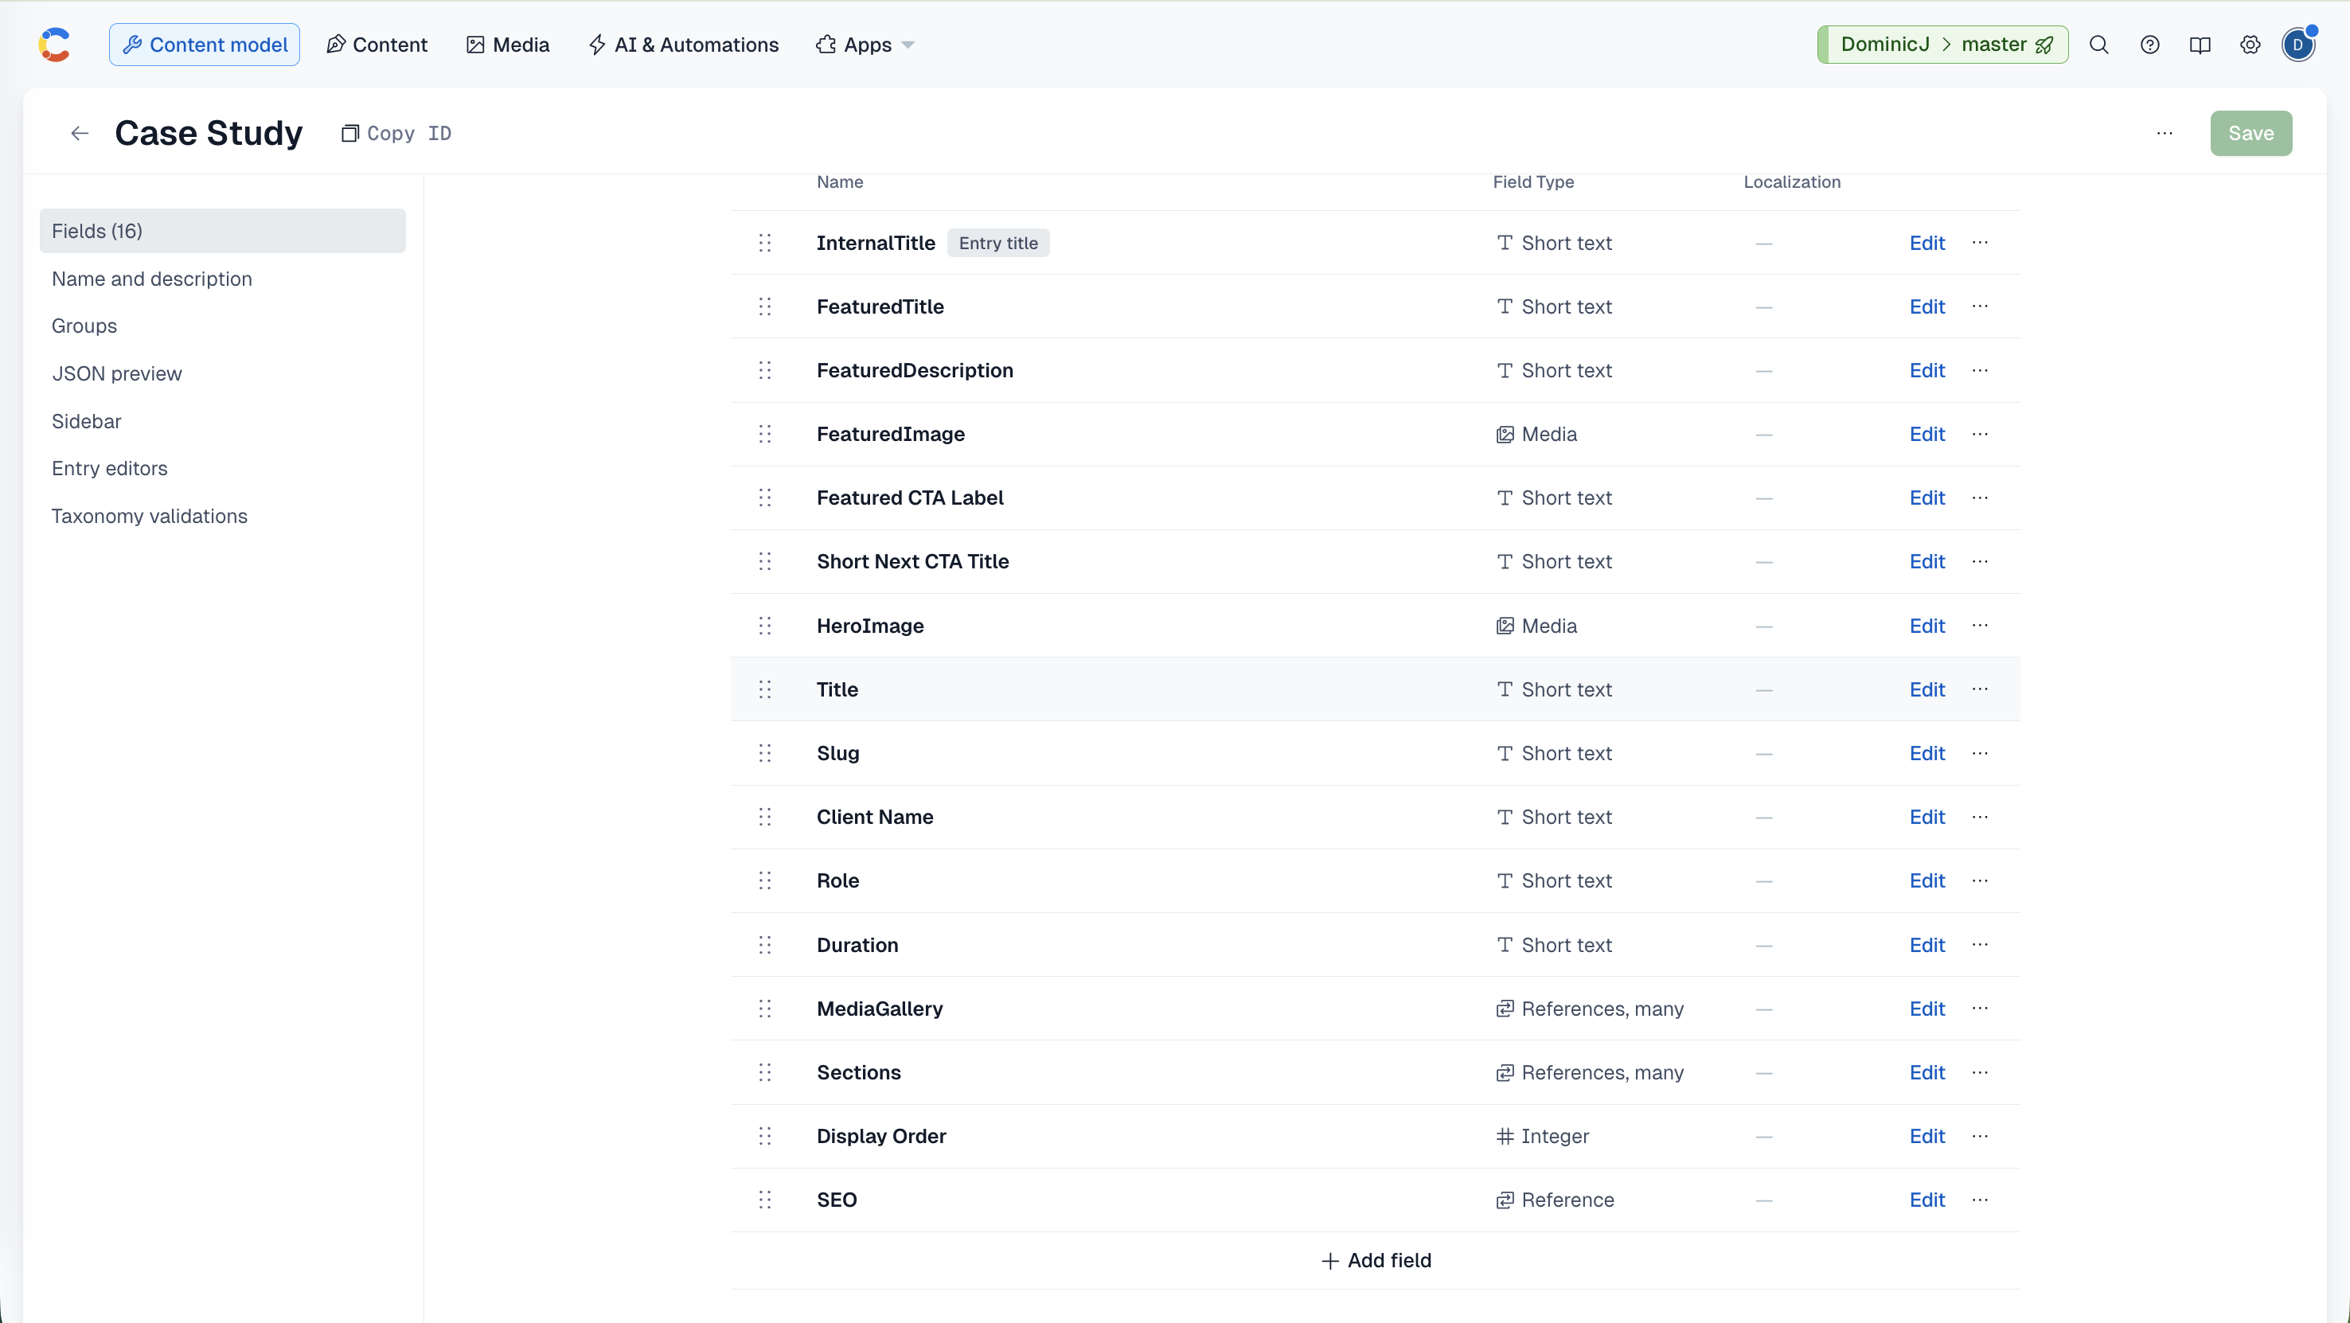This screenshot has width=2350, height=1323.
Task: Click the Display Order field name
Action: click(x=881, y=1137)
